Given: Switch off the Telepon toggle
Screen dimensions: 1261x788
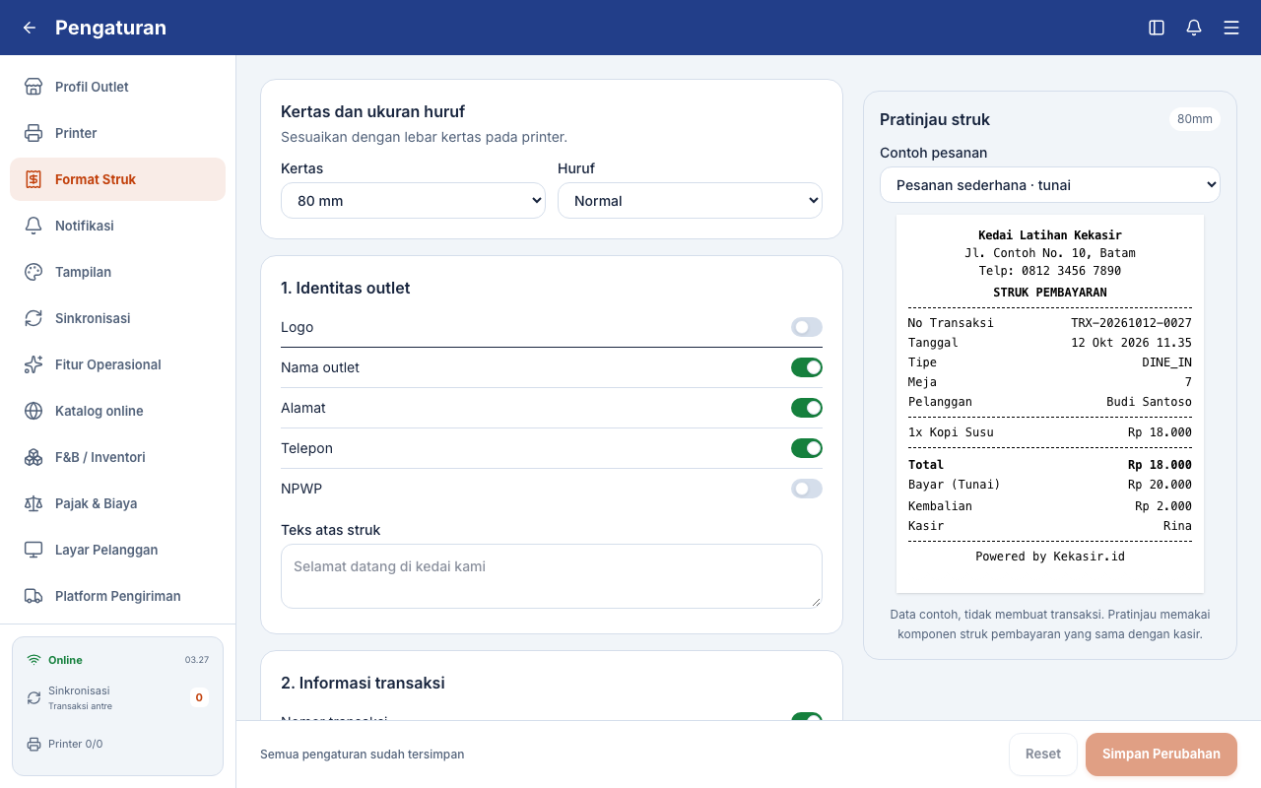Looking at the screenshot, I should [807, 448].
